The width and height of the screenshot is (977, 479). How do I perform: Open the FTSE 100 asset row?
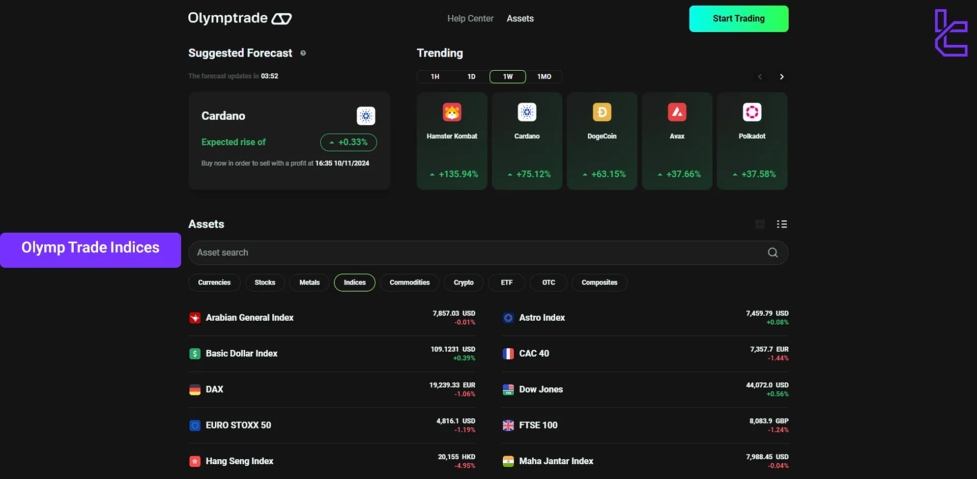click(645, 426)
